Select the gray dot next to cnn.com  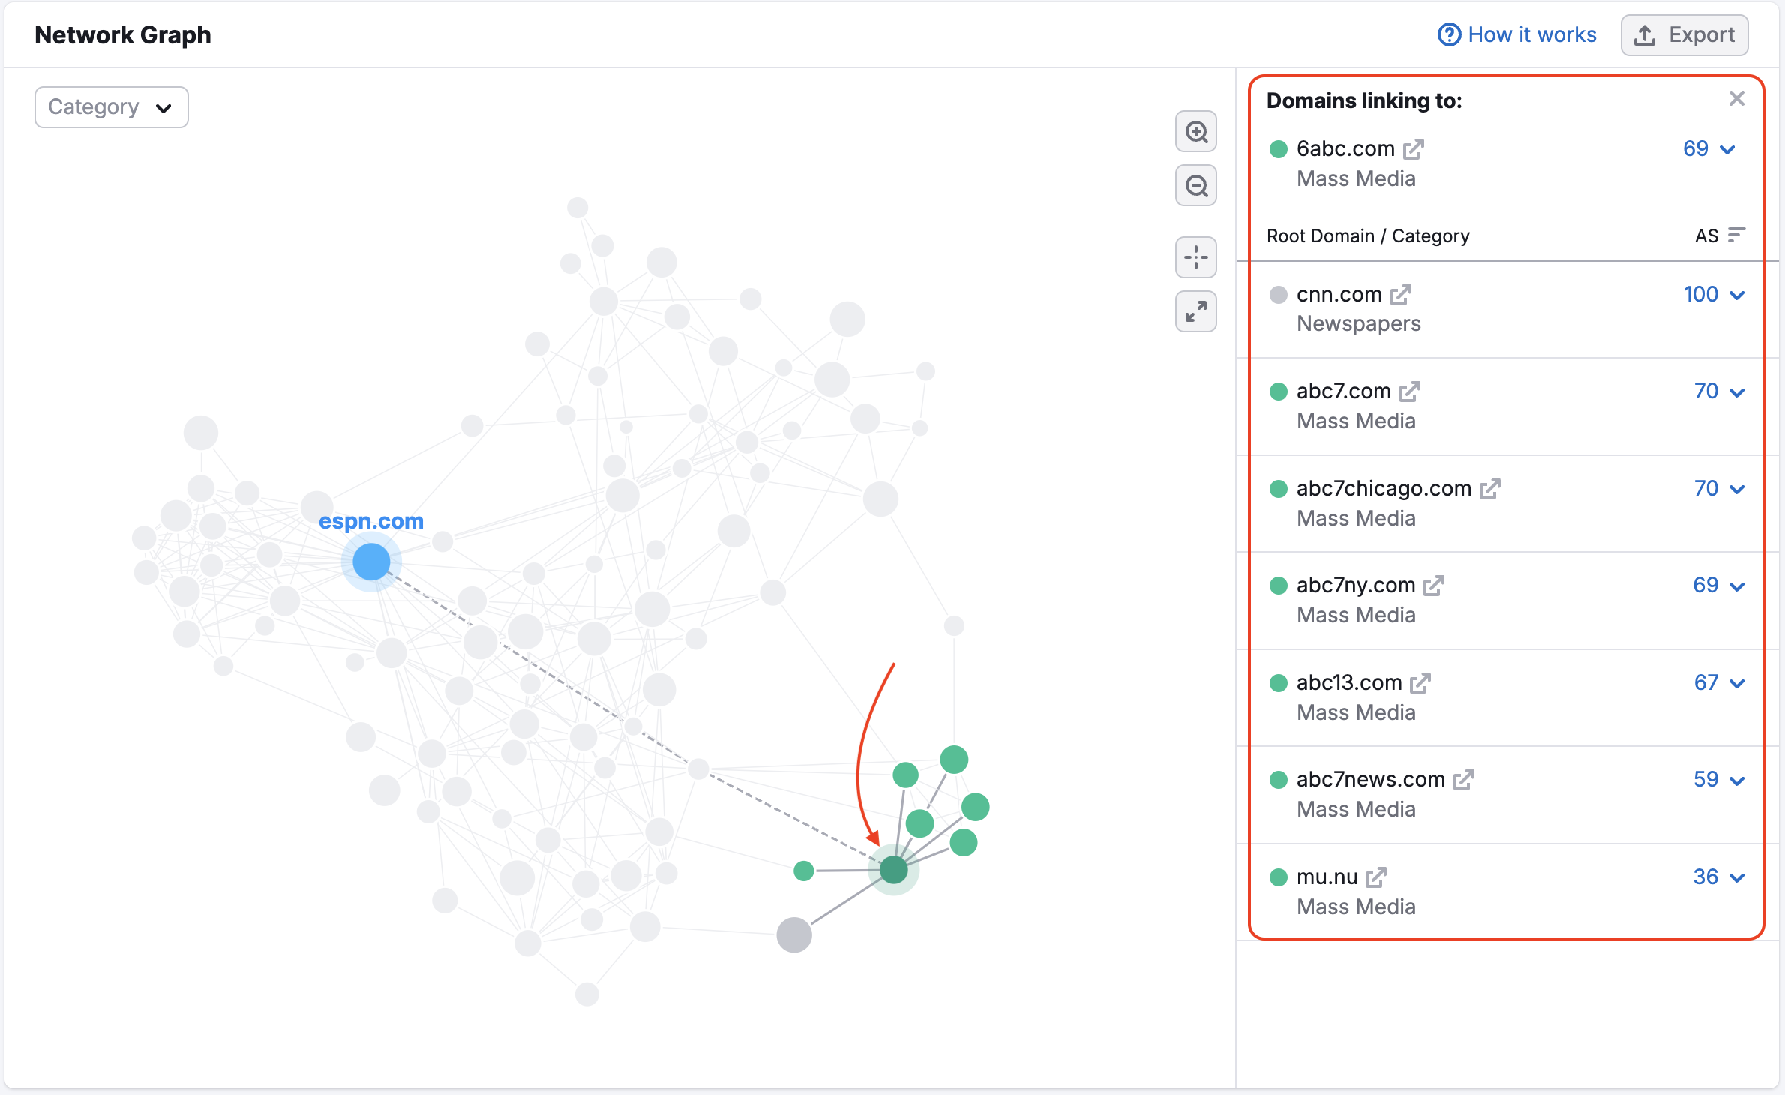pyautogui.click(x=1278, y=294)
